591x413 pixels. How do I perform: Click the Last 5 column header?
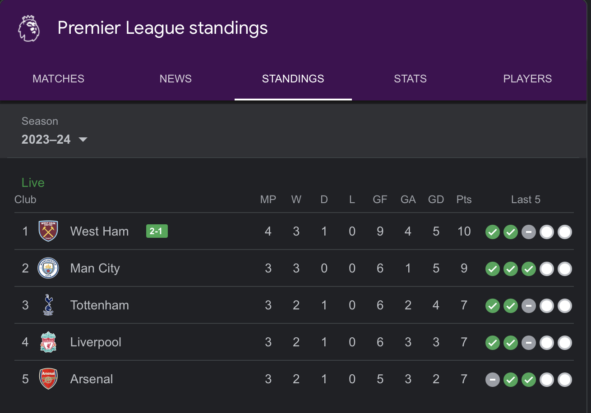526,200
